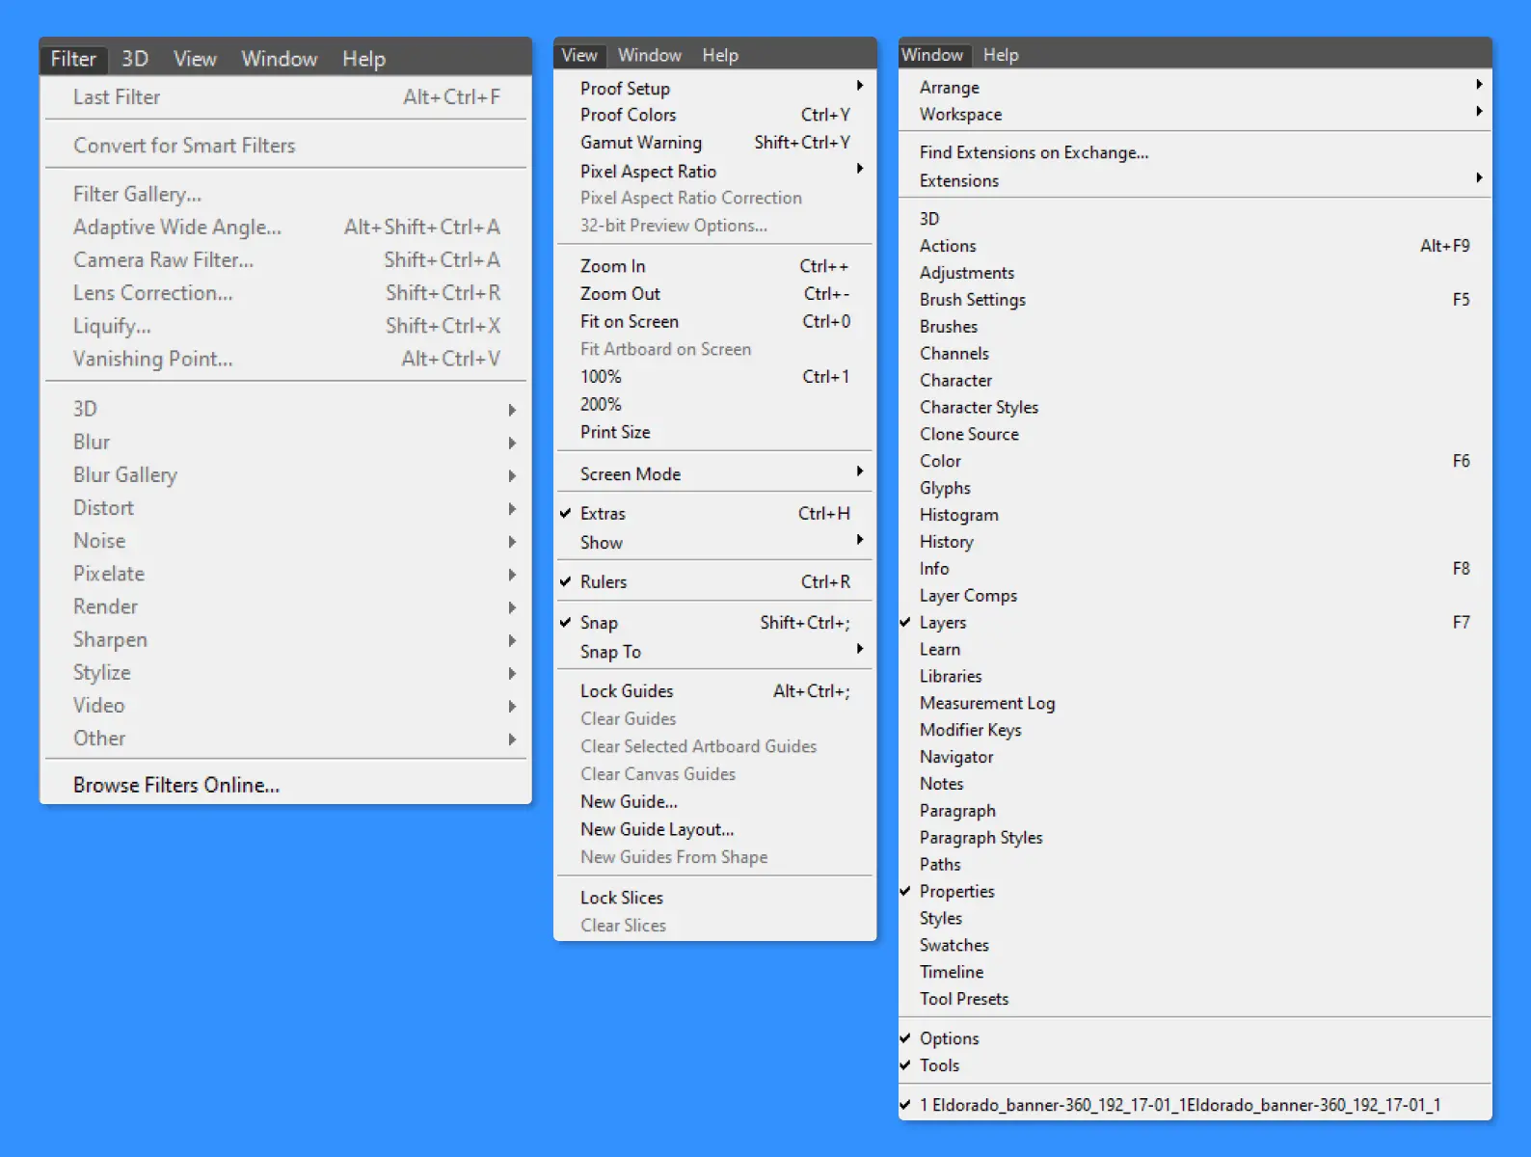1531x1157 pixels.
Task: Choose Browse Filters Online
Action: pyautogui.click(x=285, y=786)
